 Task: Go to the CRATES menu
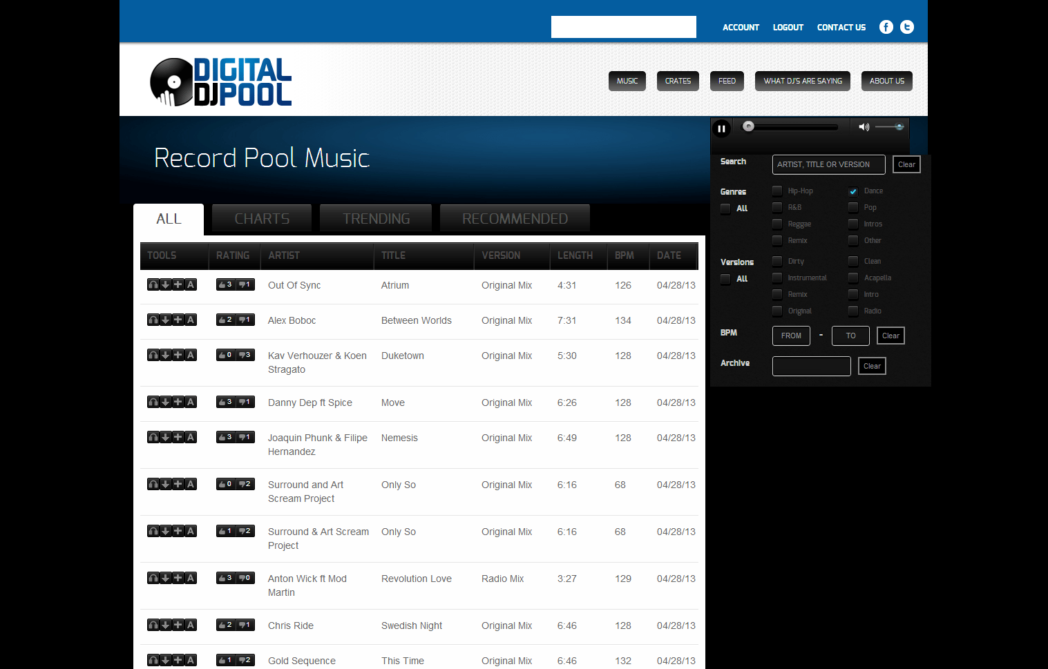pos(677,81)
